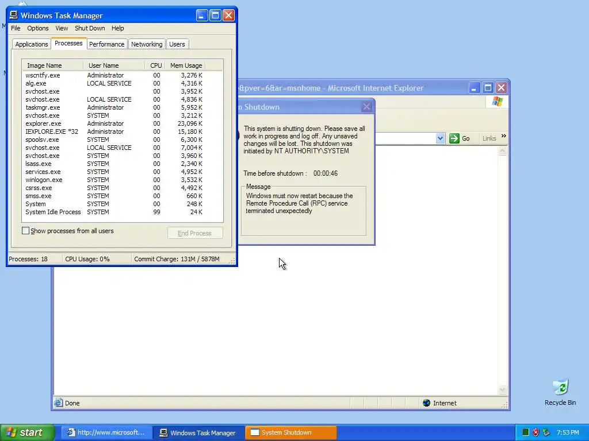The image size is (589, 441).
Task: Select the System Idle Process row
Action: [x=123, y=212]
